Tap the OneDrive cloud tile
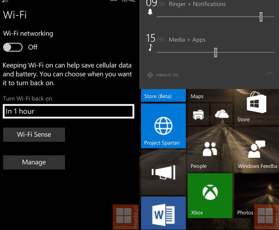This screenshot has height=230, width=279. click(x=222, y=115)
